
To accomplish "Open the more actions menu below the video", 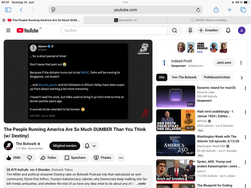I will 121,158.
